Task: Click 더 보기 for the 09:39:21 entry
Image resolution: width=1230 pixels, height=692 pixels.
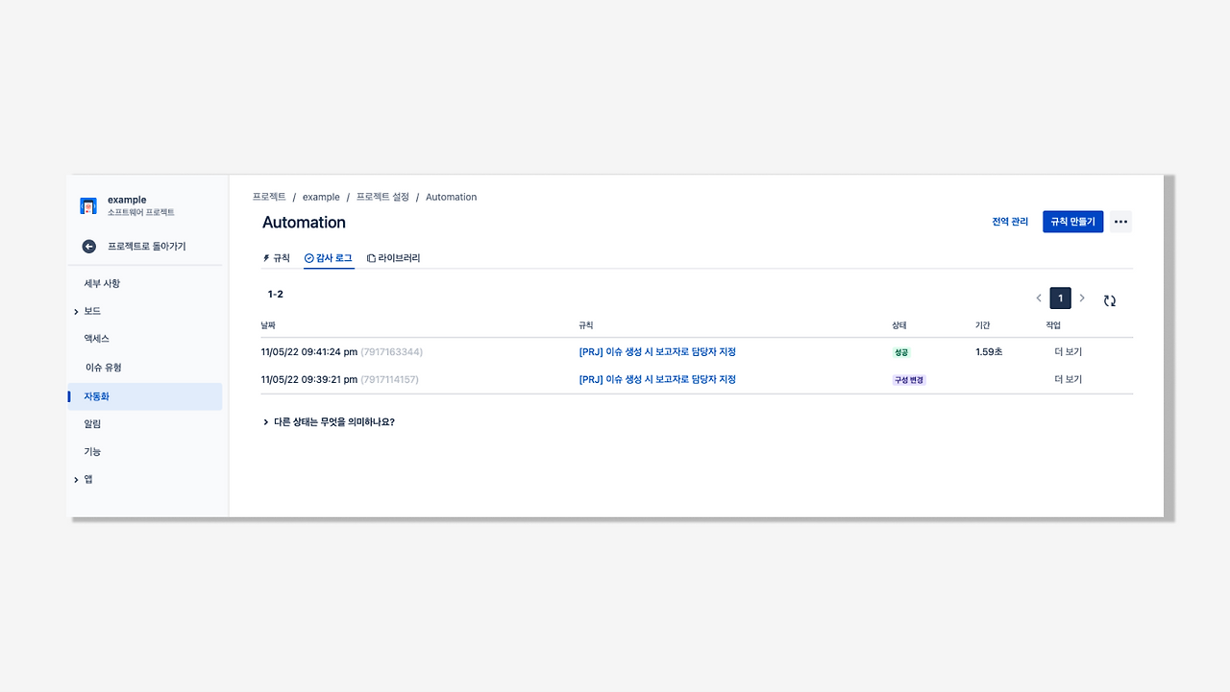Action: [1068, 380]
